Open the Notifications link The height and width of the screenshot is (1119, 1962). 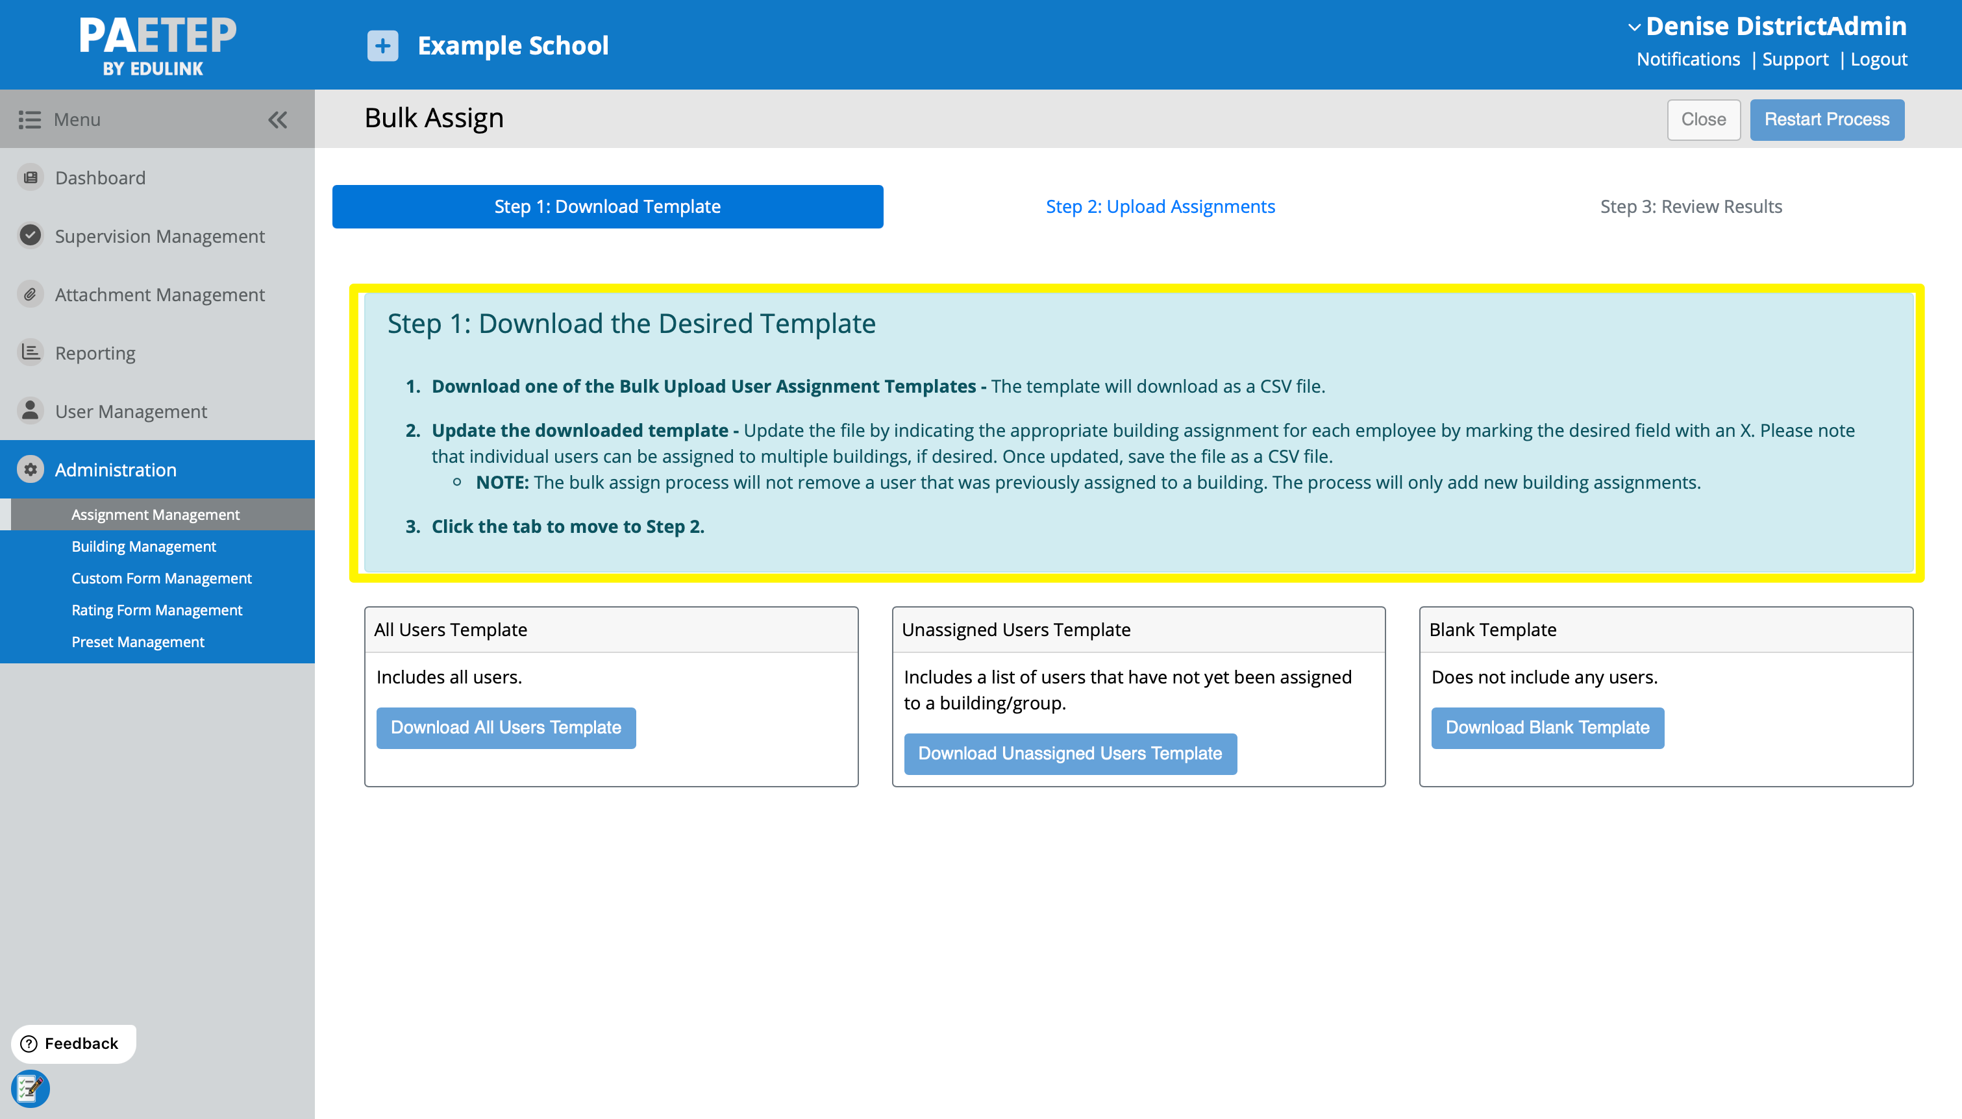(x=1687, y=59)
